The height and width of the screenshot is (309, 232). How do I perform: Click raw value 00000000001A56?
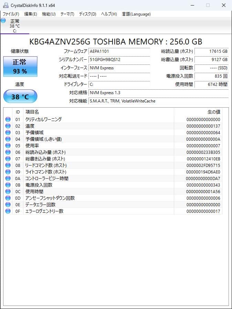click(x=203, y=191)
